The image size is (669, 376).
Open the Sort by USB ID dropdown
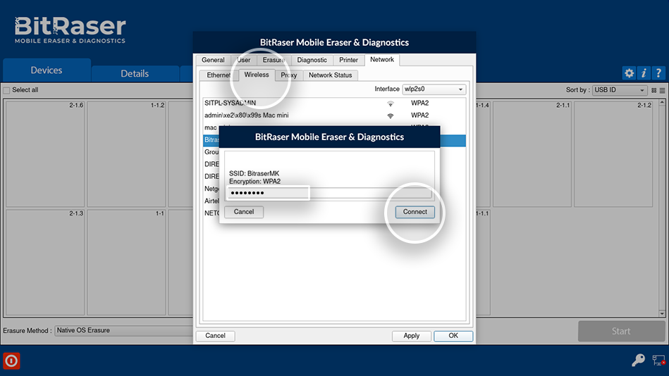coord(620,90)
